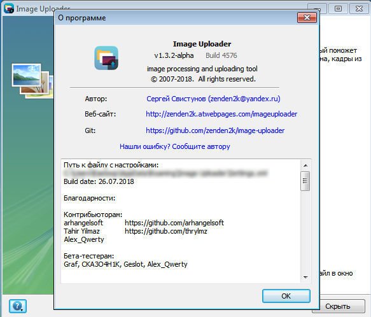This screenshot has height=317, width=371.
Task: Maximize the main Image Uploader window
Action: [338, 9]
